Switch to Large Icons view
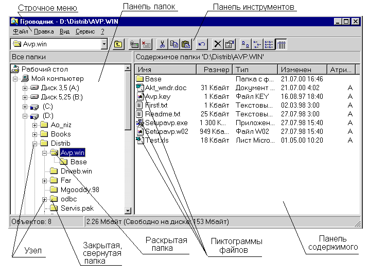Image resolution: width=369 pixels, height=276 pixels. [245, 44]
